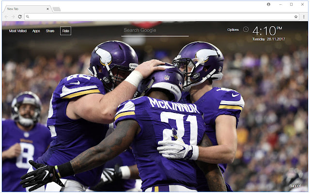The width and height of the screenshot is (310, 193).
Task: Click the search magnifier in address bar
Action: 28,17
